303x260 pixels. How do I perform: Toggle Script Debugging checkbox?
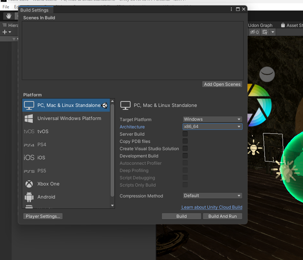185,177
